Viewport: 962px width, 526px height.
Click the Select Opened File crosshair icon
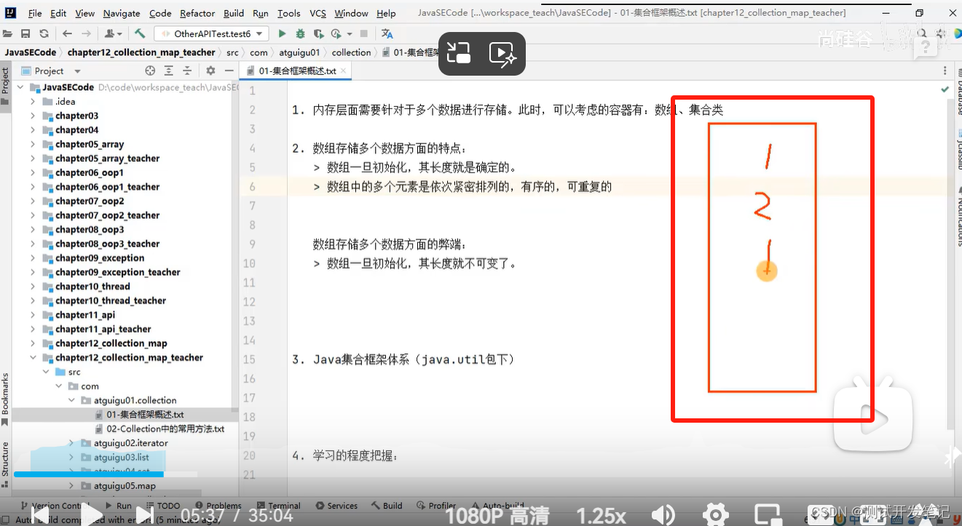click(x=150, y=71)
